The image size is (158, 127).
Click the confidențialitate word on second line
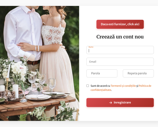(101, 90)
